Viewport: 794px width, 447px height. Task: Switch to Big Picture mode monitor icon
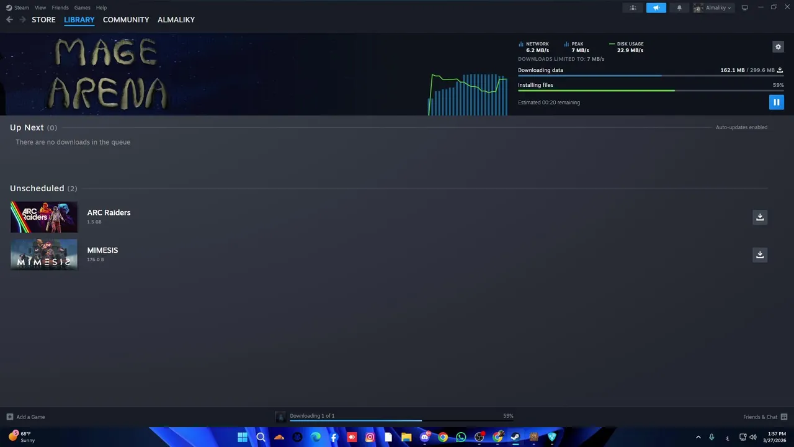click(x=744, y=7)
